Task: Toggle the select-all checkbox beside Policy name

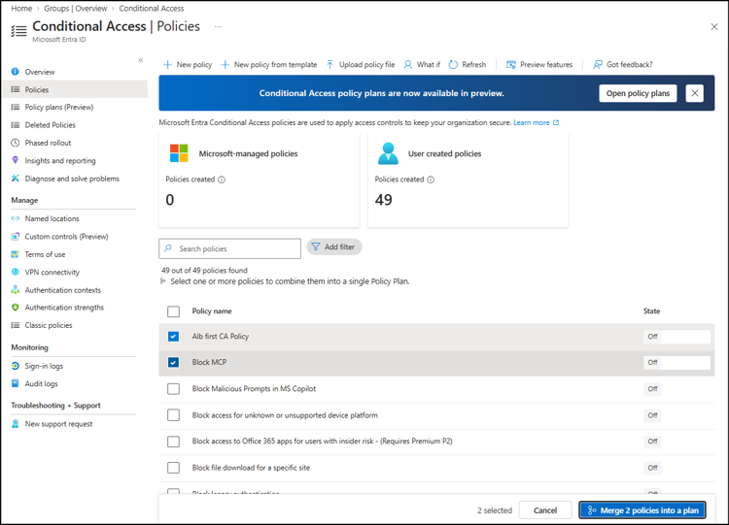Action: click(173, 312)
